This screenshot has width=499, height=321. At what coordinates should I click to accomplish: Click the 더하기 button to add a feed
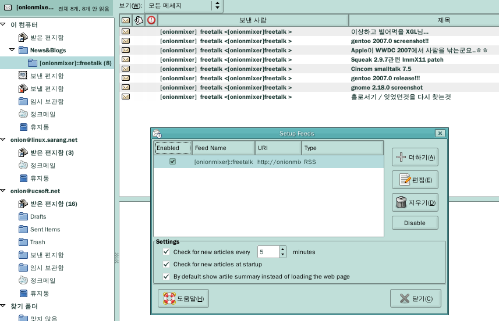pos(415,157)
